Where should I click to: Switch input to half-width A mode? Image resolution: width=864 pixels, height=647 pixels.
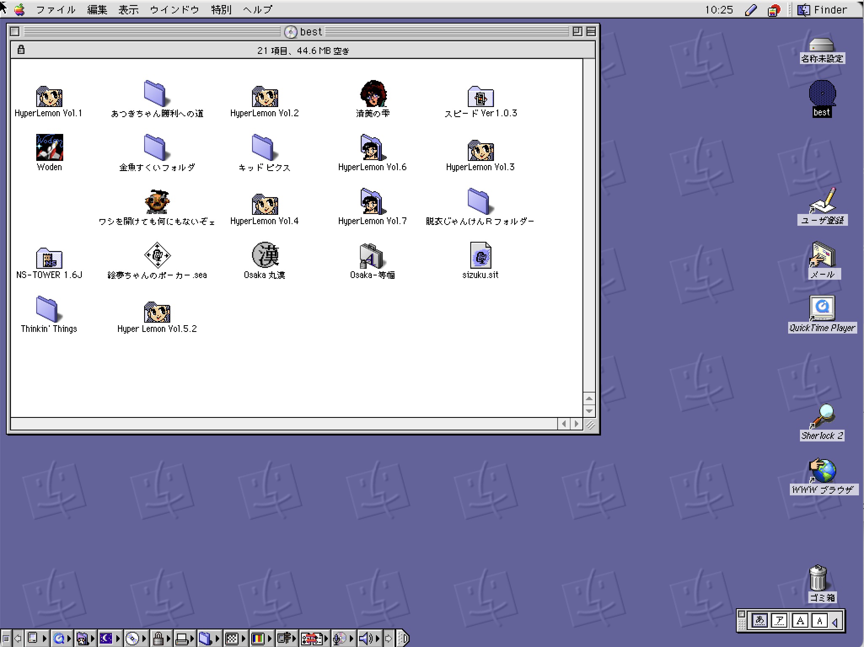819,620
